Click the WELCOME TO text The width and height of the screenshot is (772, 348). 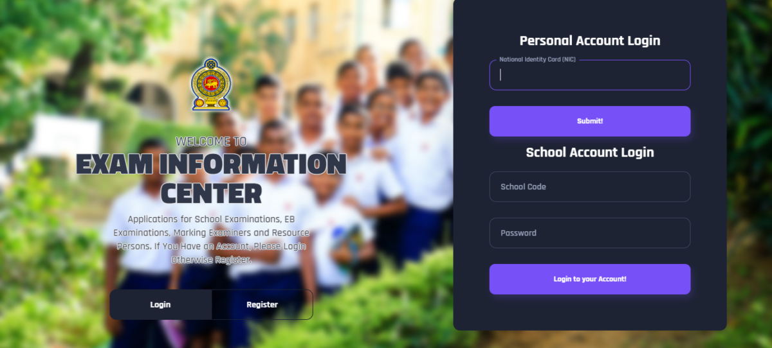(211, 141)
